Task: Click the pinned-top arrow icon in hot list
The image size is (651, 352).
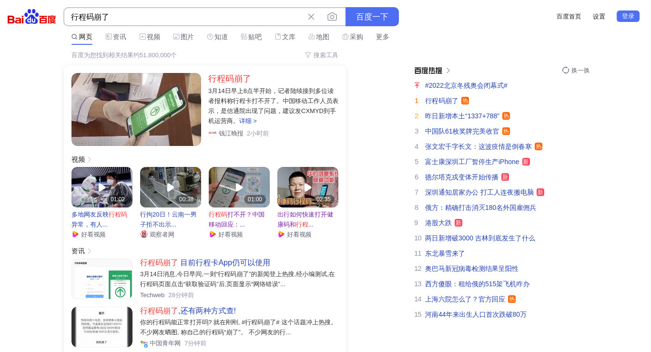Action: [417, 85]
